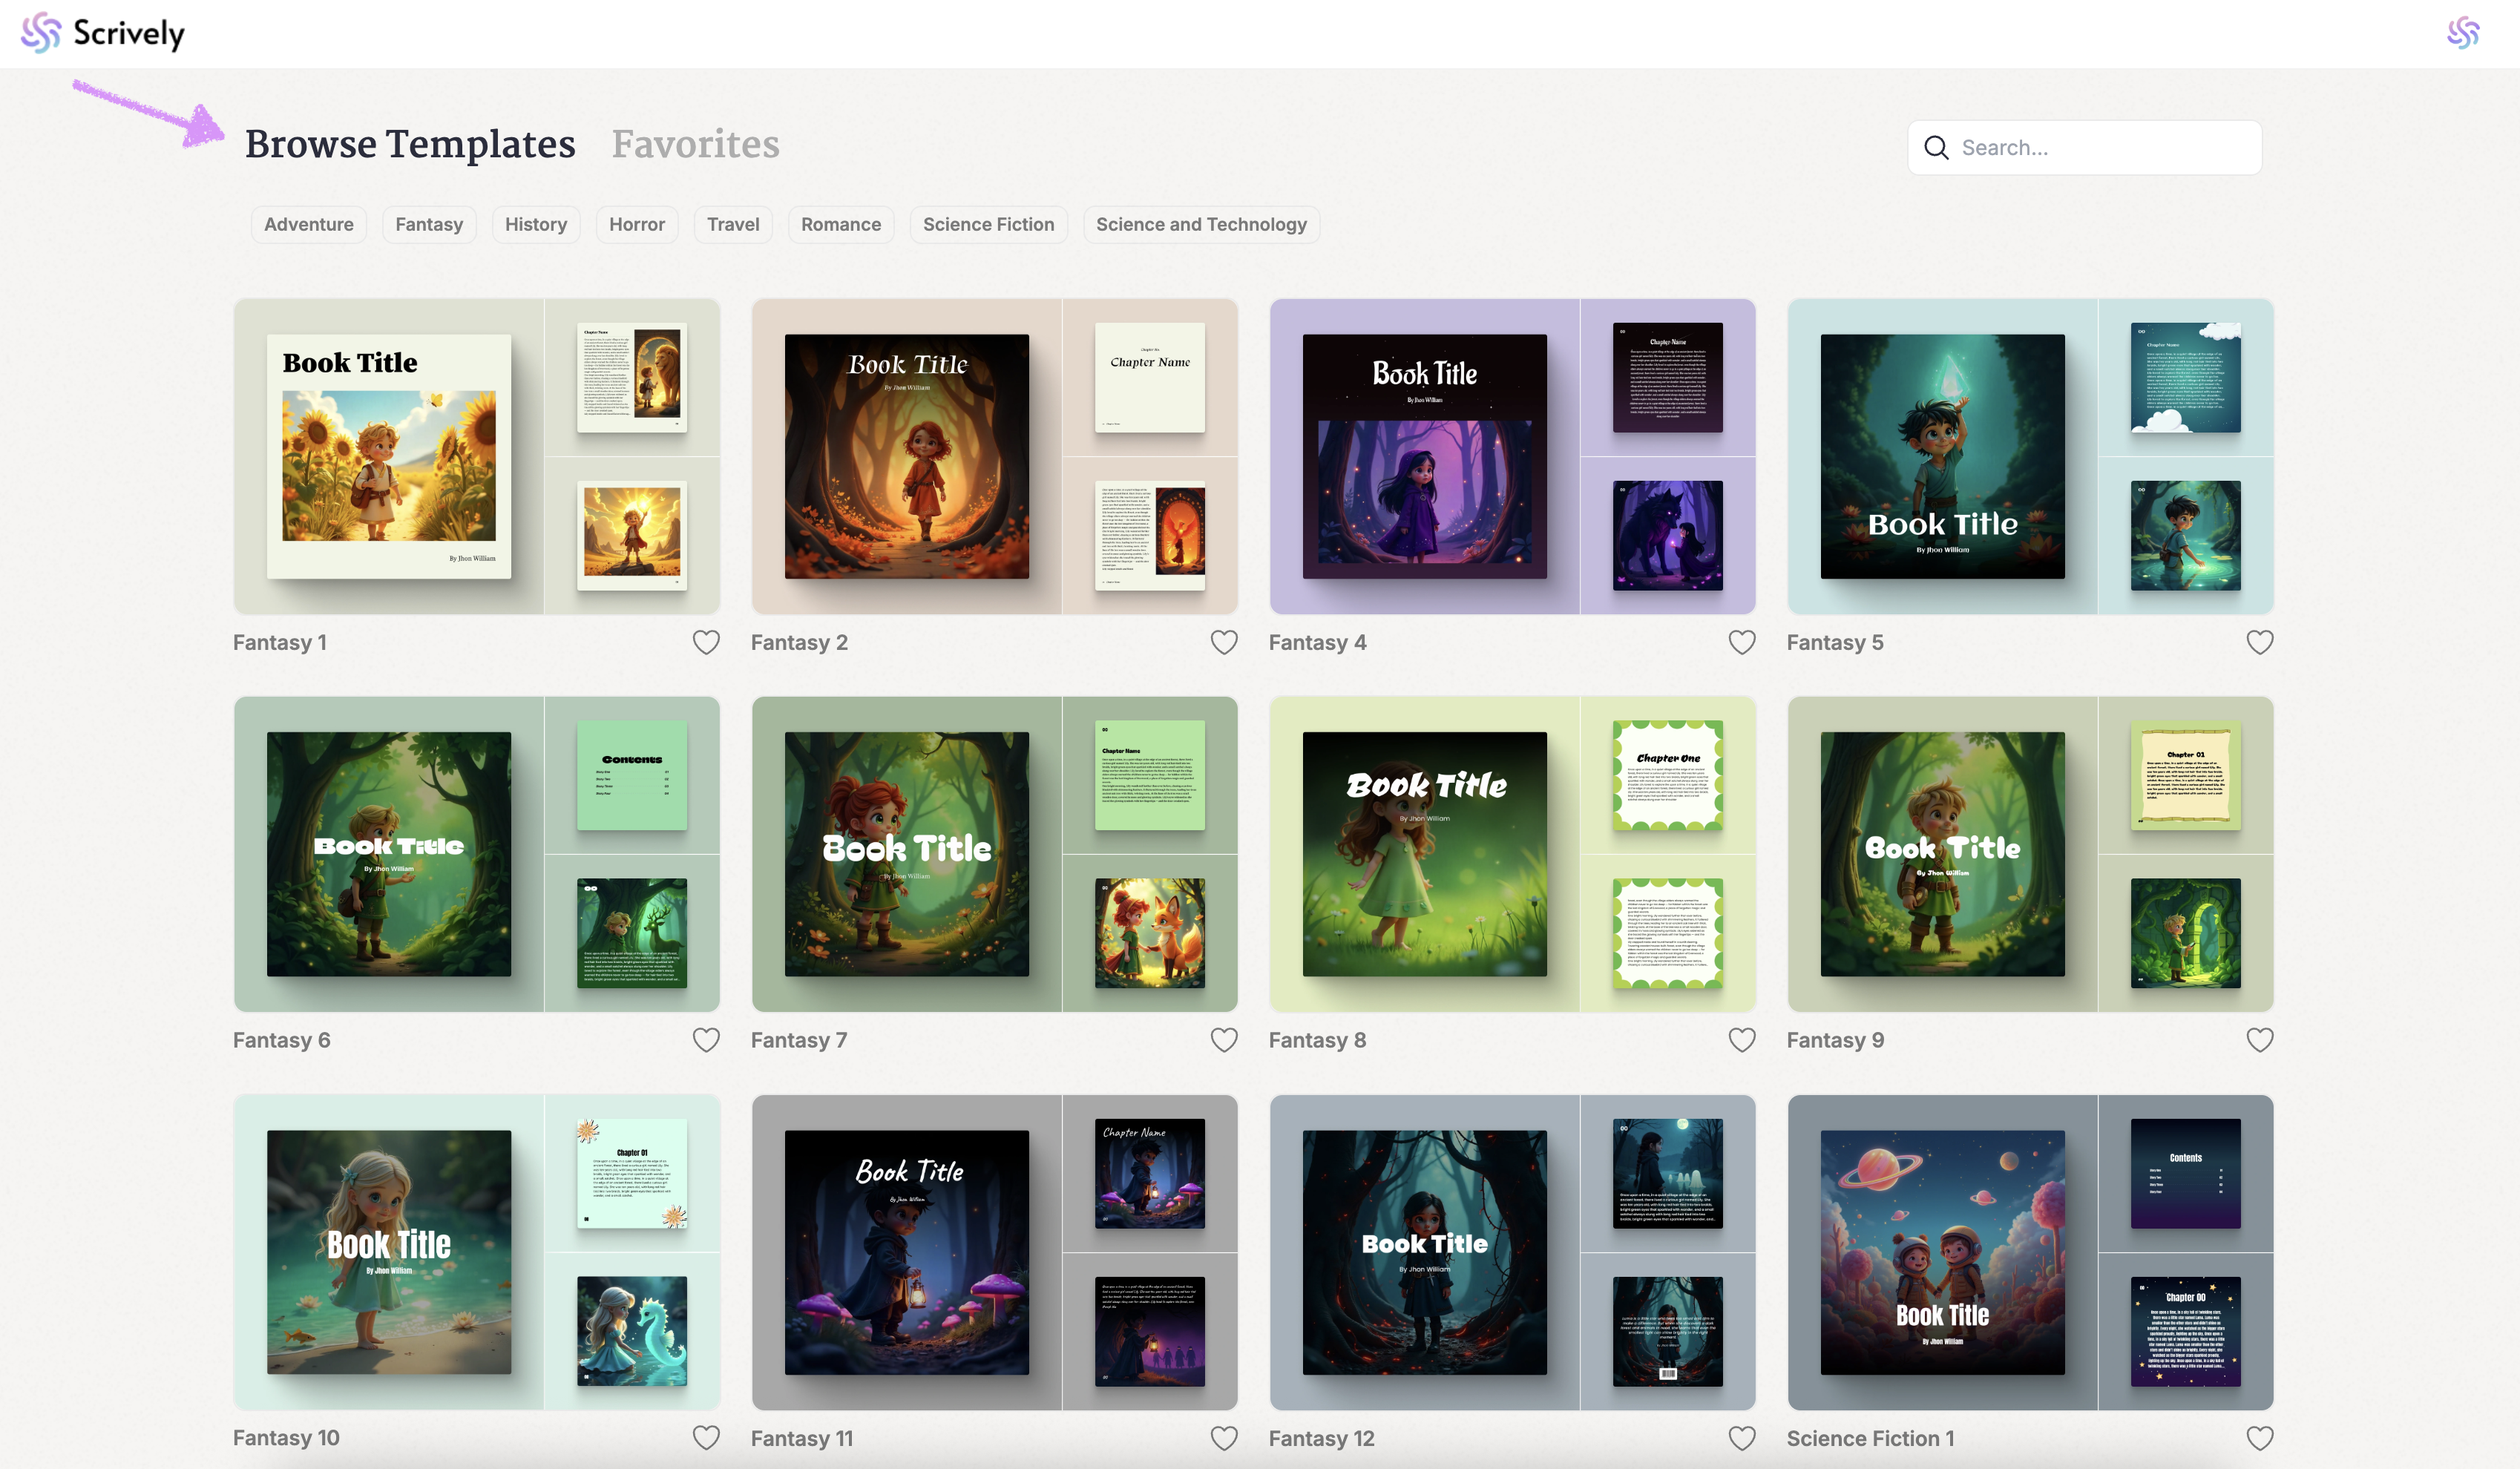Filter by Science and Technology
The height and width of the screenshot is (1469, 2520).
point(1200,224)
